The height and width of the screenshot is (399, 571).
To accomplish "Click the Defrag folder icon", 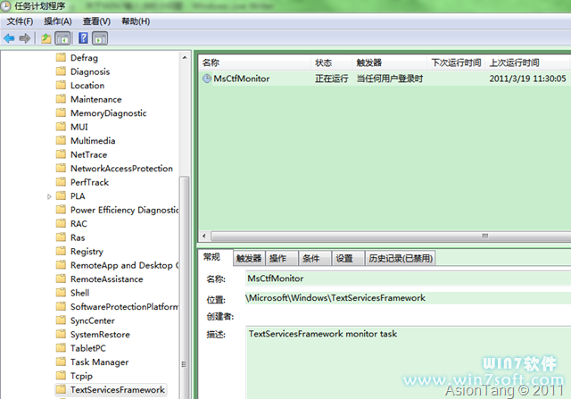I will point(61,57).
